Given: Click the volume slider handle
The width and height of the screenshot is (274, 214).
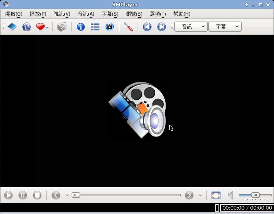Looking at the screenshot, I should [x=255, y=195].
